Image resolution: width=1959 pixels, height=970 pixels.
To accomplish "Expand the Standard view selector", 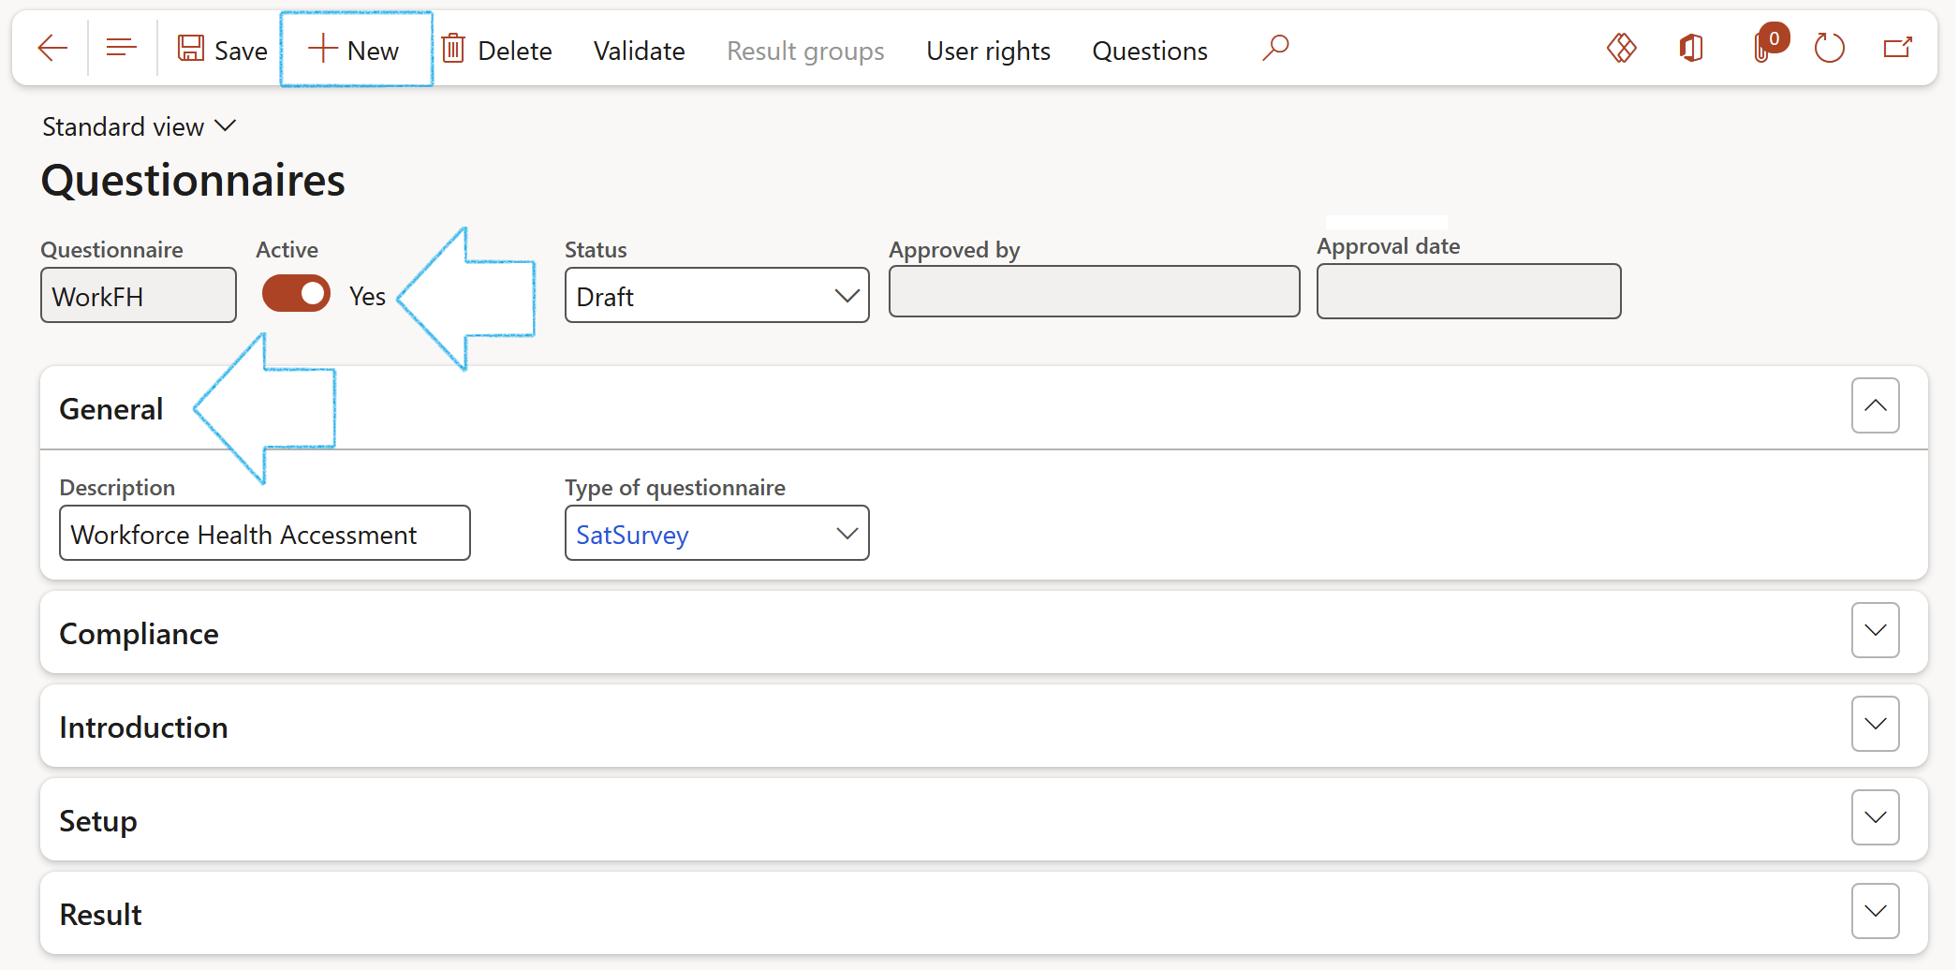I will (x=139, y=126).
